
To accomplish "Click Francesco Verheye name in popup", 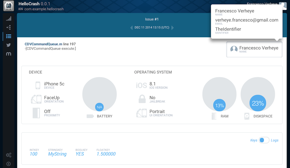I will (235, 11).
